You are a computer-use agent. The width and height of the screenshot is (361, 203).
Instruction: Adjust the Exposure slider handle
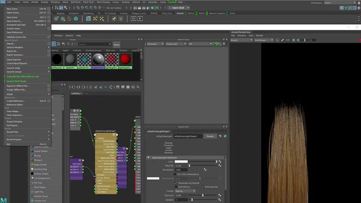(203, 195)
